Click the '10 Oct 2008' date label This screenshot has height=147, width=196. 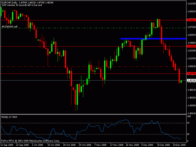(54, 145)
